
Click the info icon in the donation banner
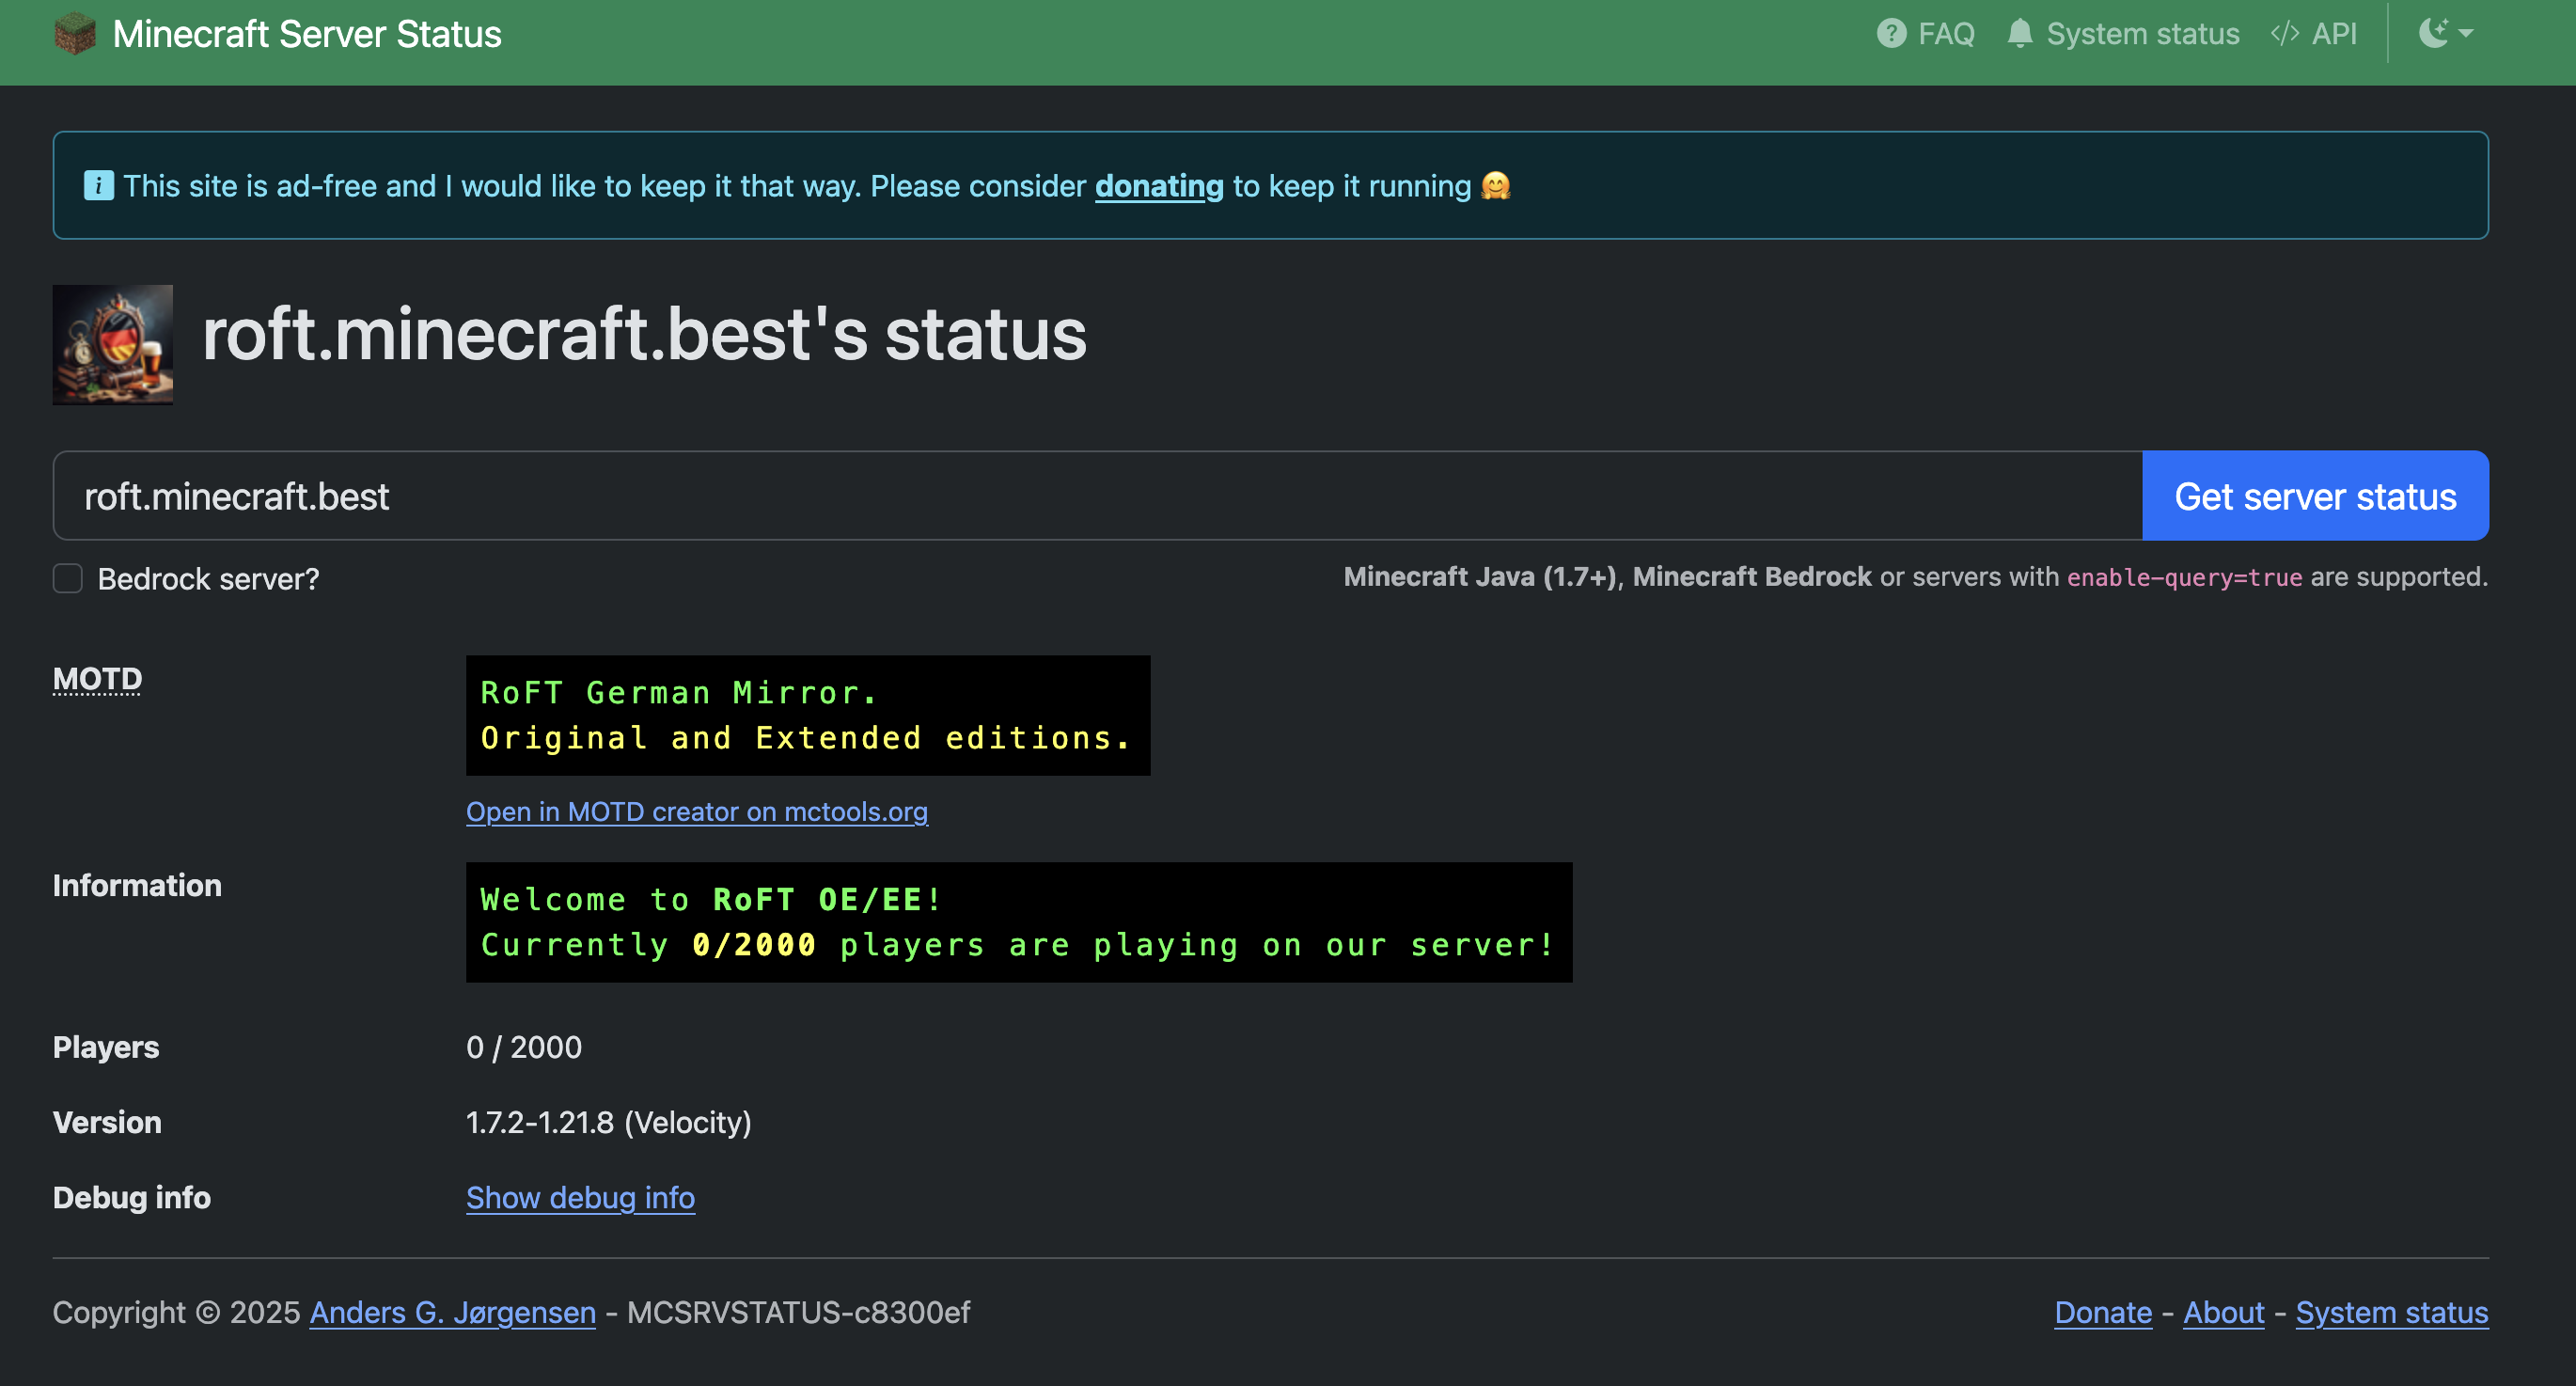(x=98, y=186)
